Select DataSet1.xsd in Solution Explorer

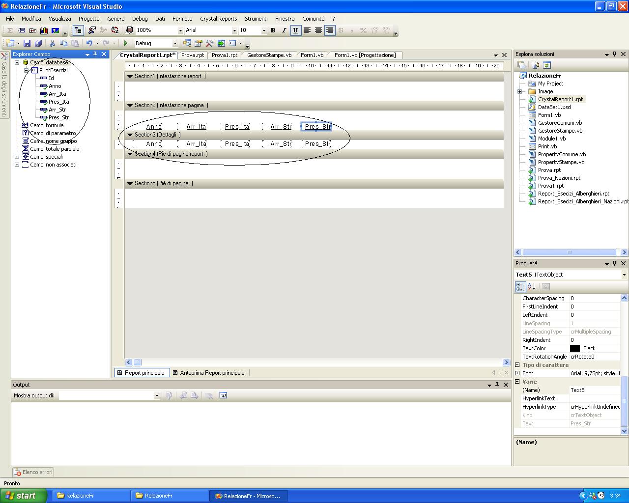554,107
